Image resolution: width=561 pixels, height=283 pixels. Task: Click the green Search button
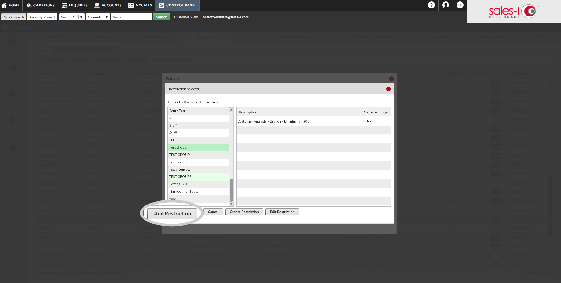(x=162, y=17)
